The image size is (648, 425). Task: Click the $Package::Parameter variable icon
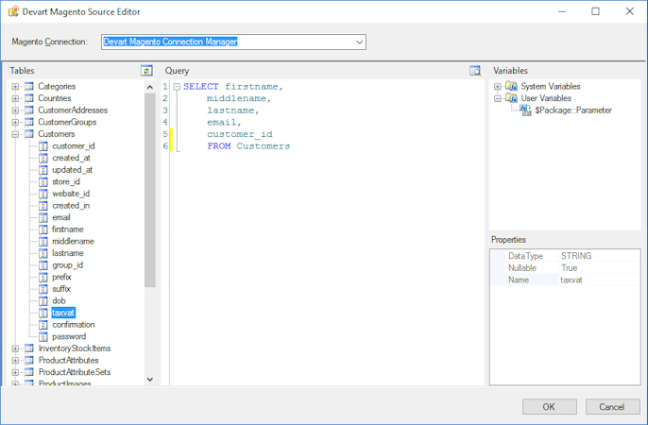[526, 110]
